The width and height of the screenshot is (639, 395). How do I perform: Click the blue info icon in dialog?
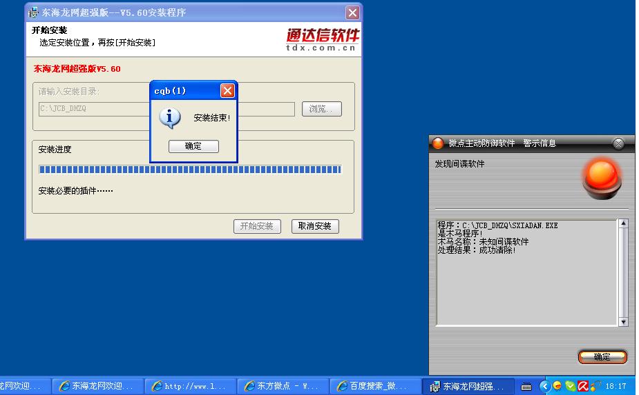[170, 118]
